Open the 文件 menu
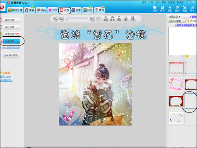The height and width of the screenshot is (148, 197). (151, 2)
